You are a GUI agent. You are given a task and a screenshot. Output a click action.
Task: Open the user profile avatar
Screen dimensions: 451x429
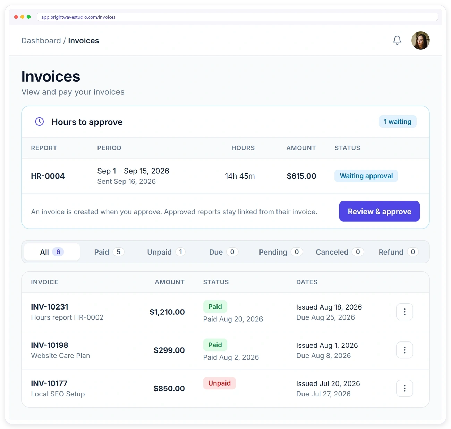(x=420, y=40)
